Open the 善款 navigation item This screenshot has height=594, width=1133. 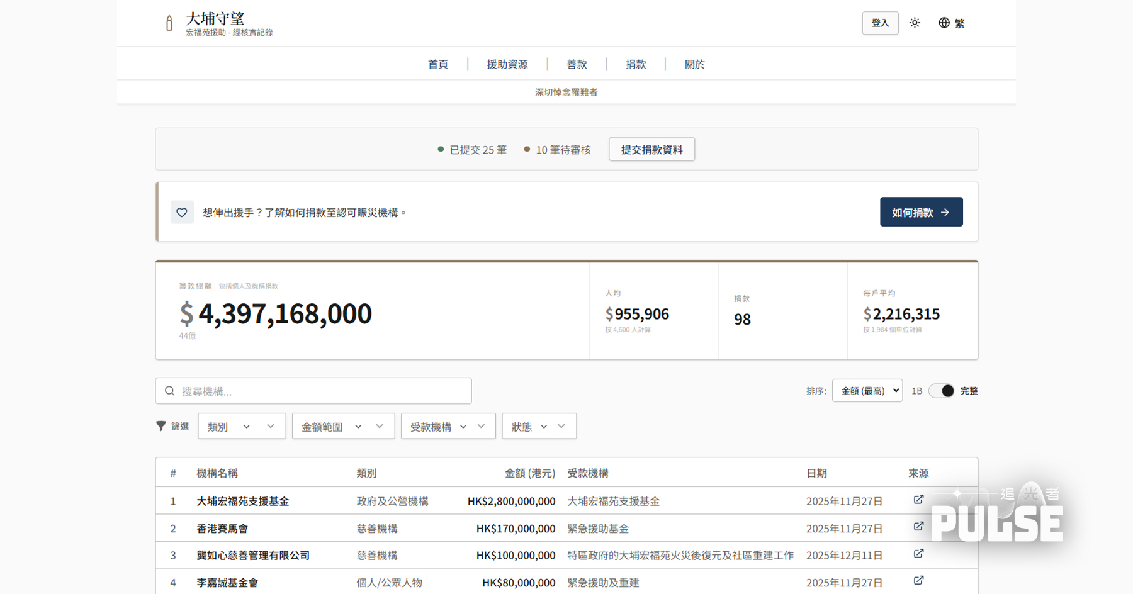(577, 64)
